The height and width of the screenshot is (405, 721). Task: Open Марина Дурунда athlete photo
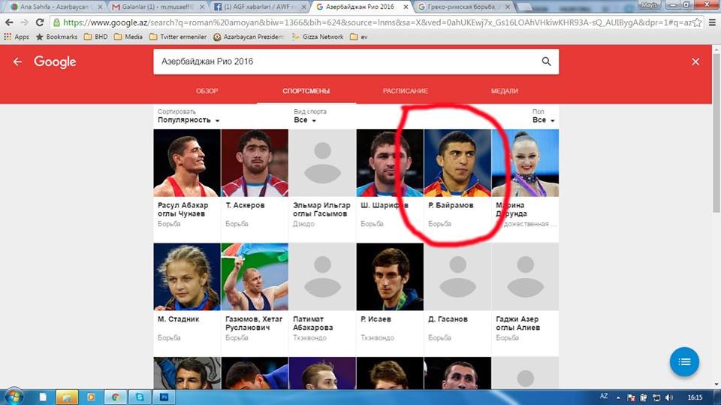point(525,163)
